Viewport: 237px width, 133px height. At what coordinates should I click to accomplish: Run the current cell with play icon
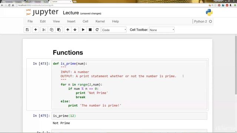(83, 30)
